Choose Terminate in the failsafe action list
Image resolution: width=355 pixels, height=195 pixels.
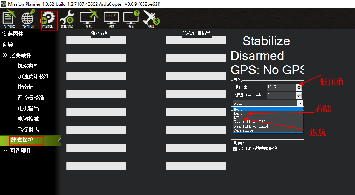point(268,131)
